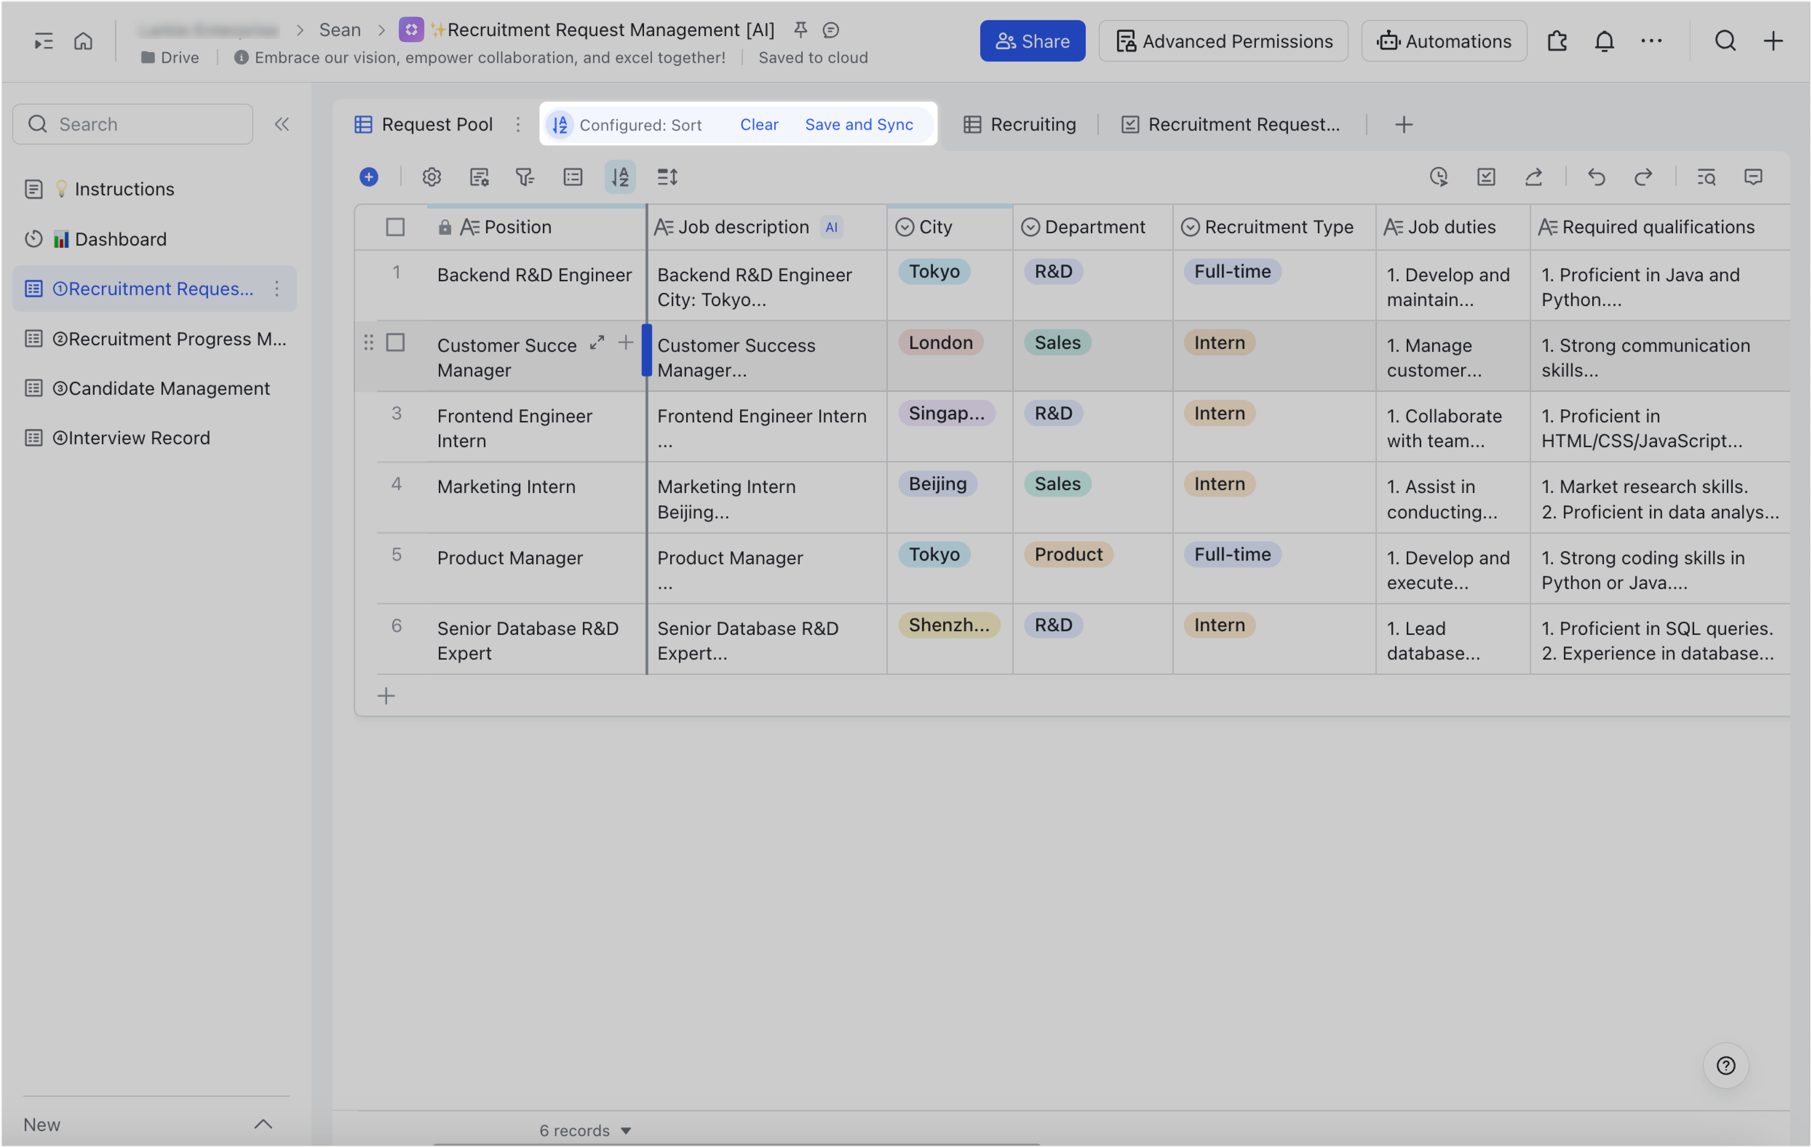Check the Customer Success Manager row checkbox

pos(395,343)
